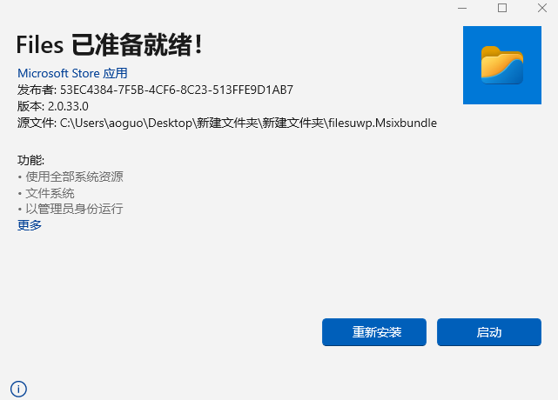
Task: Click the Files folder app icon
Action: pyautogui.click(x=502, y=65)
